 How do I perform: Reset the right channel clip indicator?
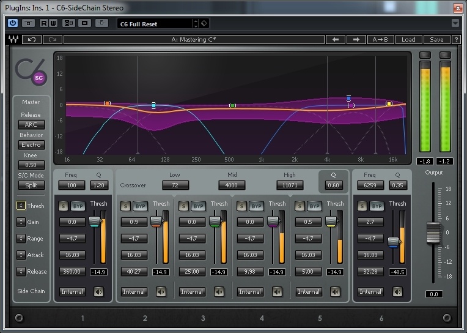pyautogui.click(x=445, y=55)
